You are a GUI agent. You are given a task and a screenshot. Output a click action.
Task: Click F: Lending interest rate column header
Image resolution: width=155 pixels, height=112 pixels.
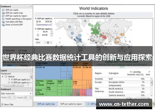(x=135, y=73)
